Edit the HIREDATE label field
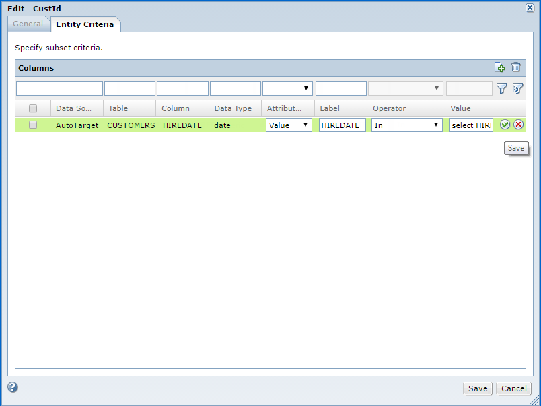 342,125
